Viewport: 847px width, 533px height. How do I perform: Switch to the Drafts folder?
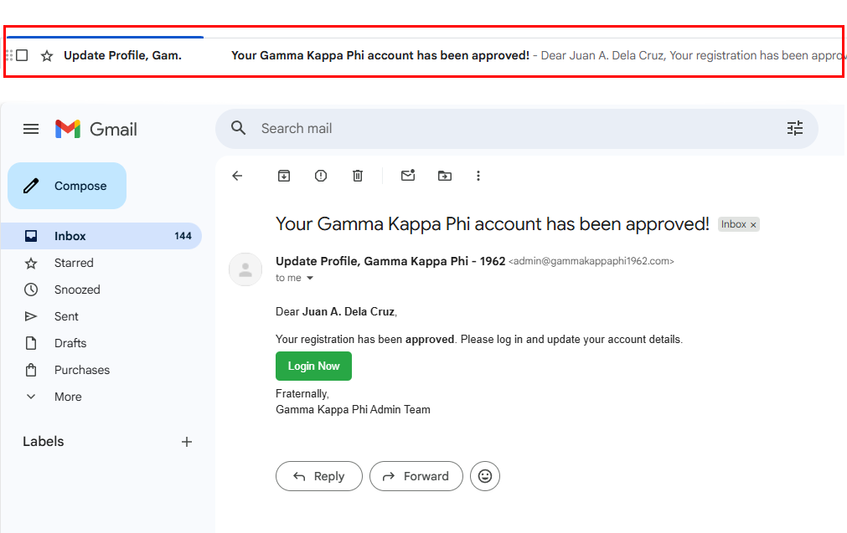click(x=70, y=343)
